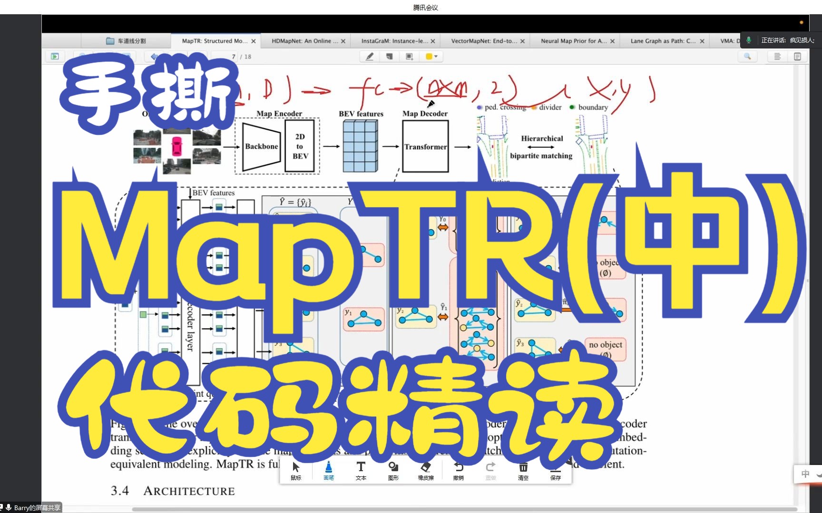Close the InstaGraM tab
The image size is (822, 513).
(433, 41)
